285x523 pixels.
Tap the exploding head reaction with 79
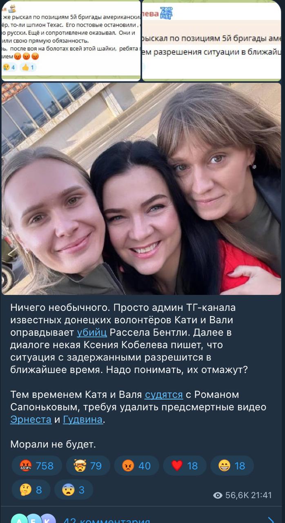coord(88,465)
